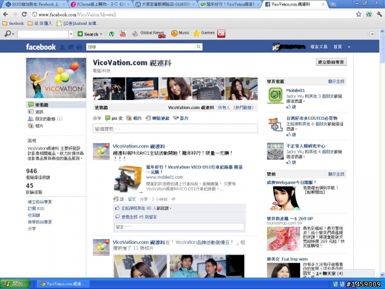This screenshot has height=289, width=385.
Task: Click the comment input box under post
Action: [x=179, y=227]
